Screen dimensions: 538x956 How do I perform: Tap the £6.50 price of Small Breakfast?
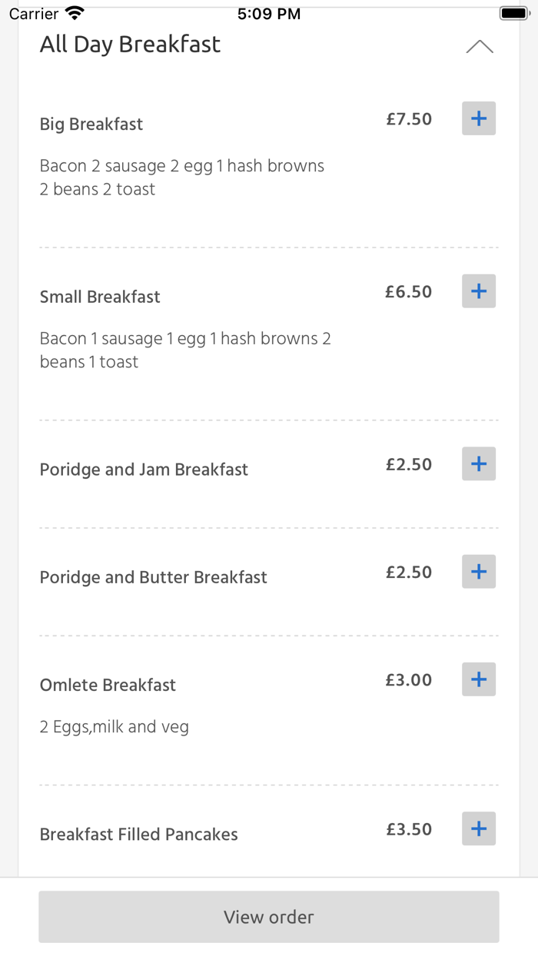click(409, 292)
